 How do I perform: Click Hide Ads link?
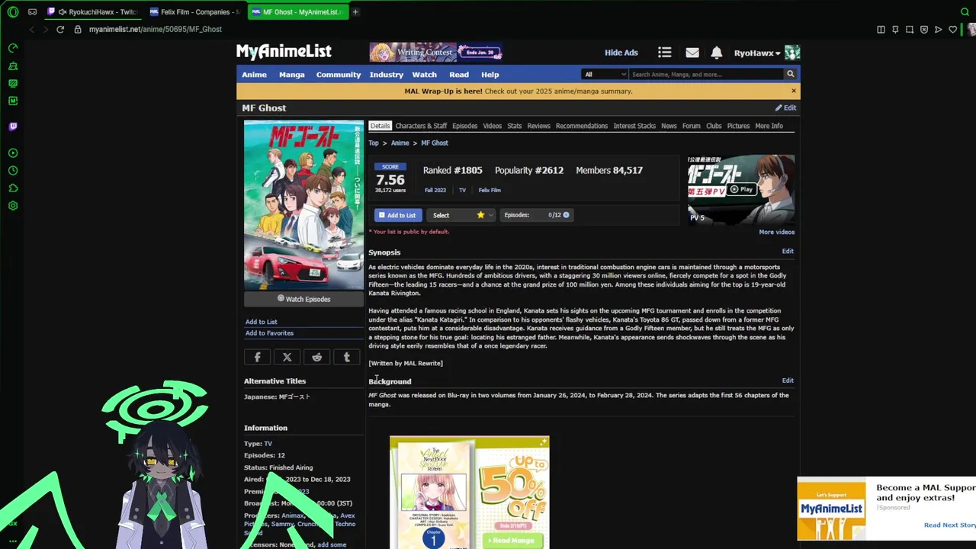(x=621, y=53)
